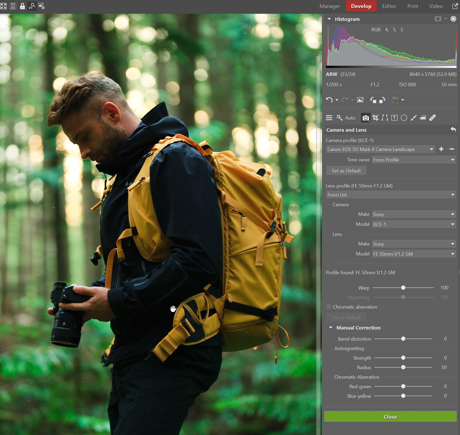This screenshot has height=435, width=460.
Task: Select the Retouching tool (bandage icon)
Action: point(433,118)
